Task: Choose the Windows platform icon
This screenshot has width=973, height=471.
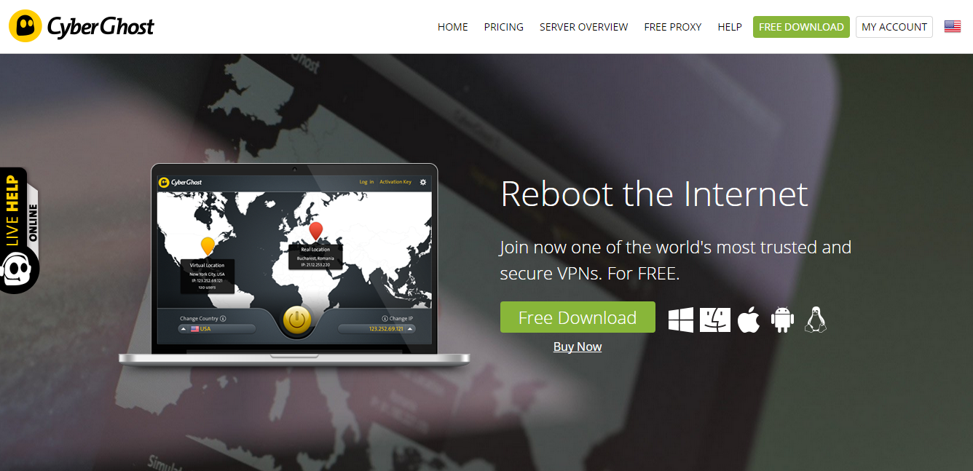Action: pyautogui.click(x=681, y=320)
